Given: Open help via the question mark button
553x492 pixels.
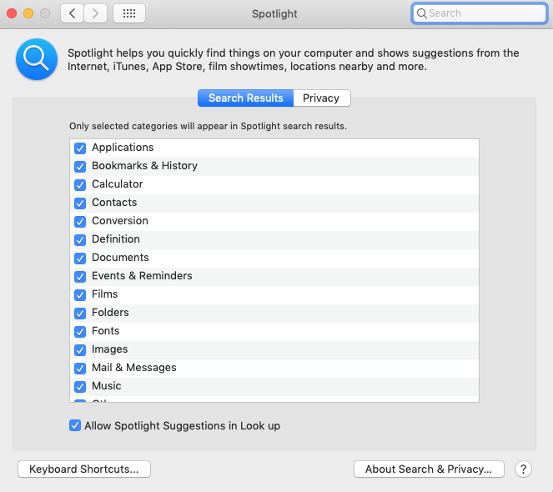Looking at the screenshot, I should coord(523,469).
